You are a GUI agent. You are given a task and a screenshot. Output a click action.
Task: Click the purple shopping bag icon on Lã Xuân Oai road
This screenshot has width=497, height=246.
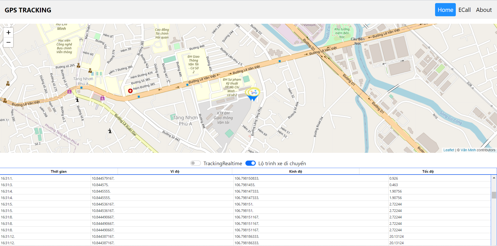(102, 98)
